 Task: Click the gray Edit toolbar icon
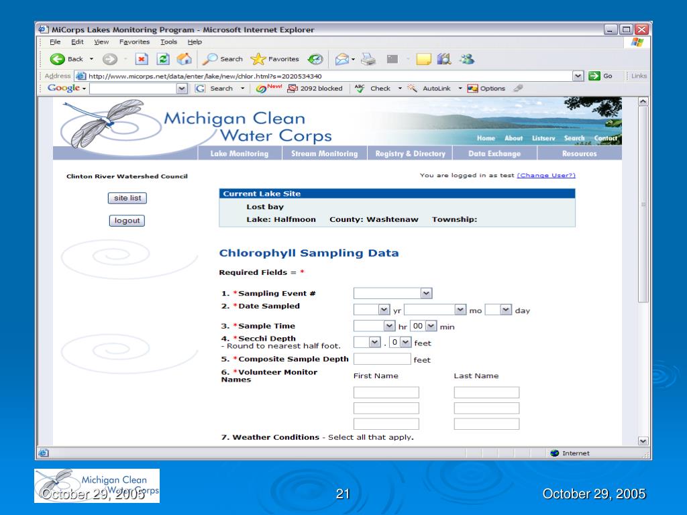click(x=392, y=59)
